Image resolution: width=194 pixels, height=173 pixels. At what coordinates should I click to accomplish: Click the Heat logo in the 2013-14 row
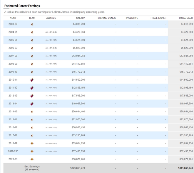point(32,104)
